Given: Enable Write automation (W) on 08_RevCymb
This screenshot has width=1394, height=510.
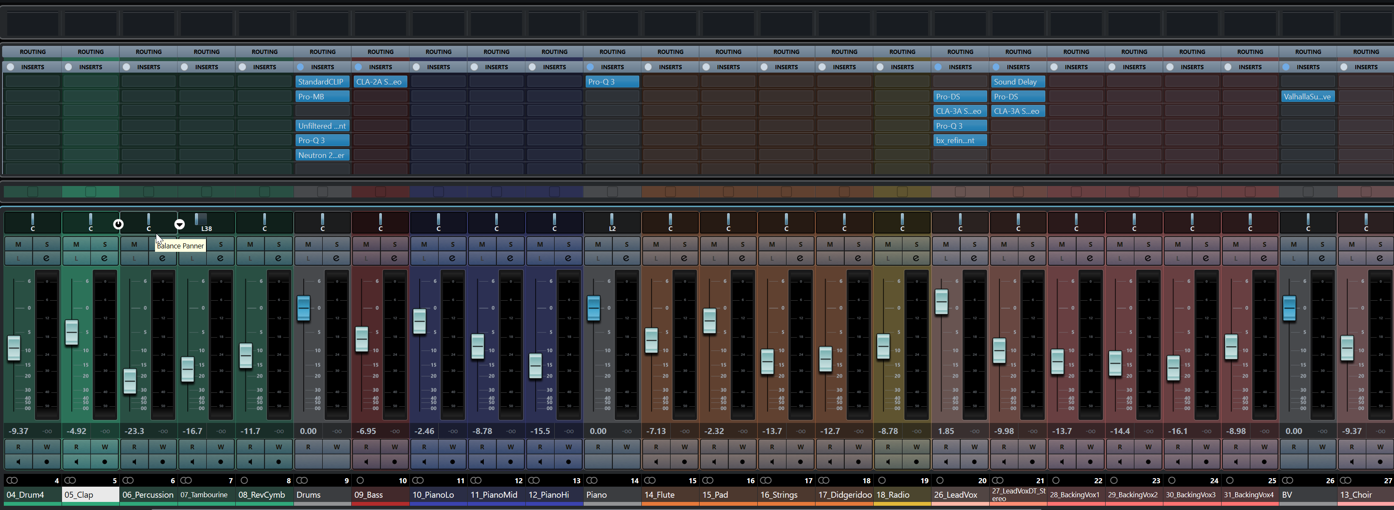Looking at the screenshot, I should (279, 447).
